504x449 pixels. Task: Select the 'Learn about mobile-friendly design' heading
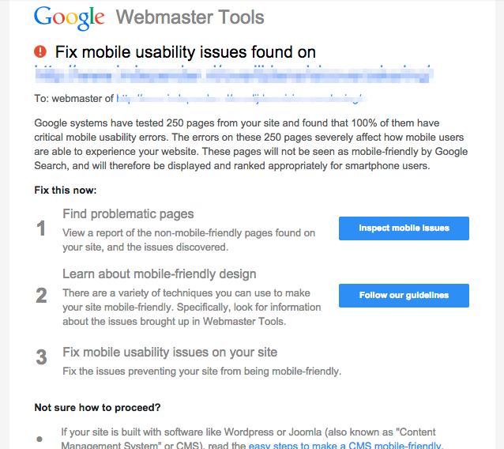pos(159,274)
